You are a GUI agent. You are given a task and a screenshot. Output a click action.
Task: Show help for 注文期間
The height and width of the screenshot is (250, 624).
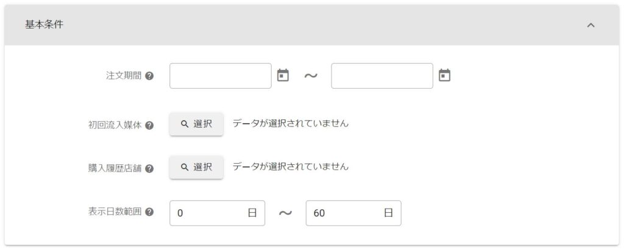click(149, 77)
